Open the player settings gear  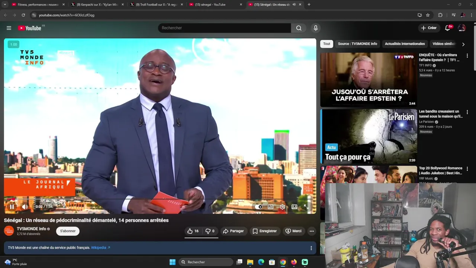point(283,207)
